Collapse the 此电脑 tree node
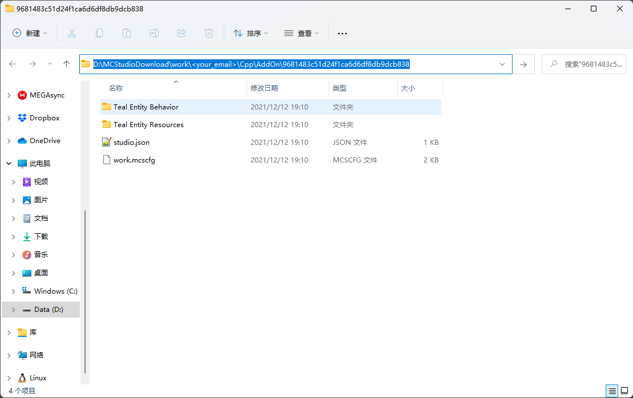Viewport: 633px width, 398px height. 9,163
